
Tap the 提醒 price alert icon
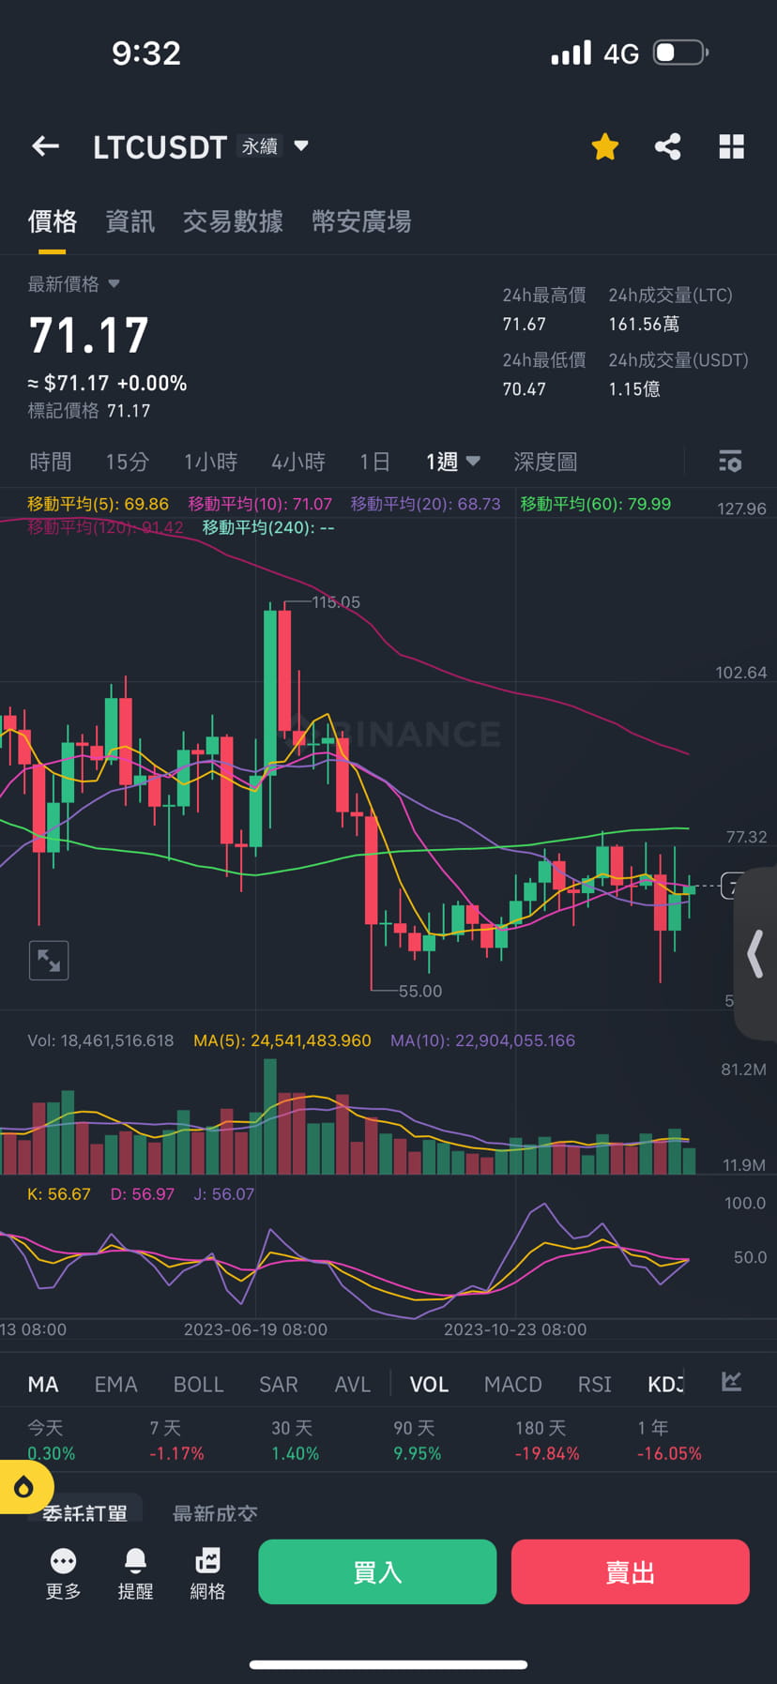click(x=136, y=1573)
